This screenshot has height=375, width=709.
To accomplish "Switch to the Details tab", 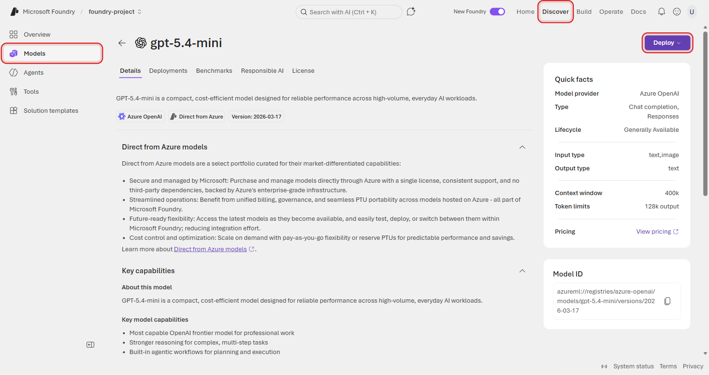I will [130, 71].
